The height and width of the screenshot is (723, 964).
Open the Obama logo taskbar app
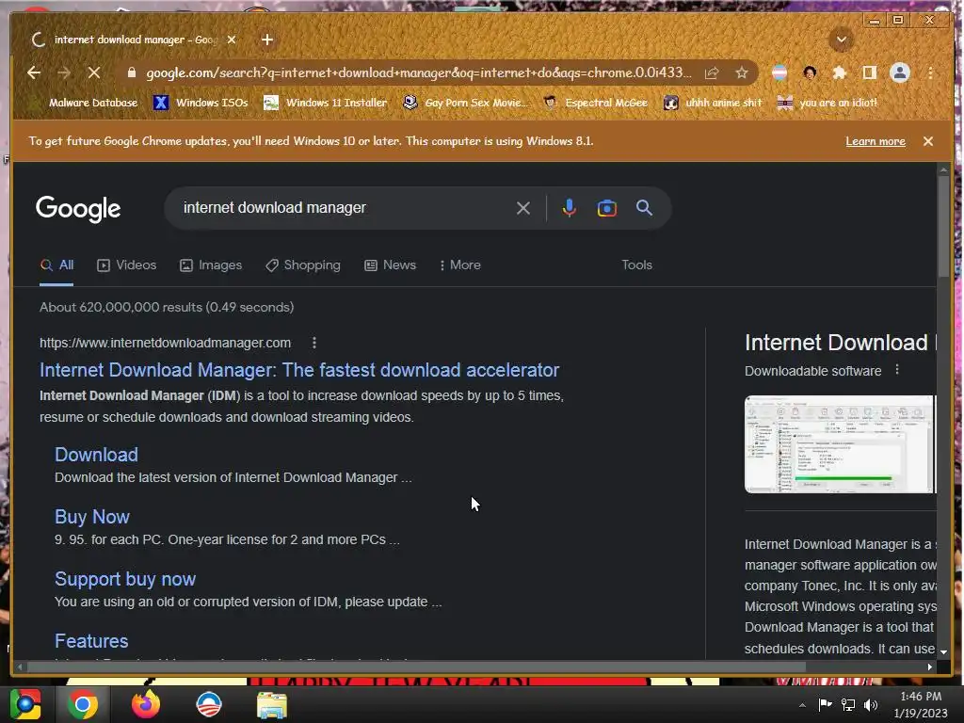point(209,704)
